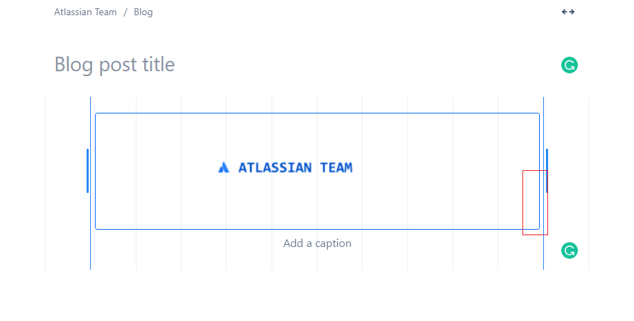
Task: Grab the right blue image resize handle
Action: 547,171
